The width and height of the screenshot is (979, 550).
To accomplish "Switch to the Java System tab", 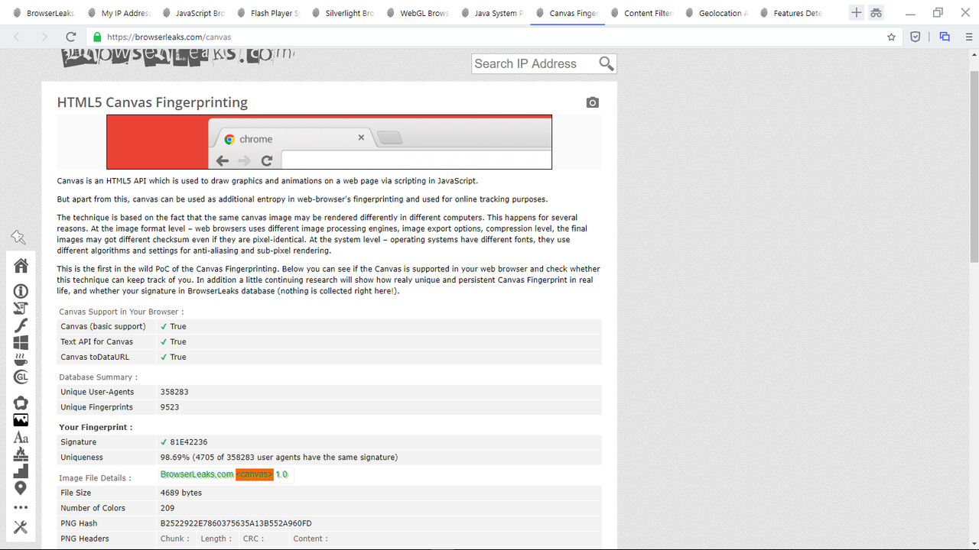I will click(x=493, y=13).
